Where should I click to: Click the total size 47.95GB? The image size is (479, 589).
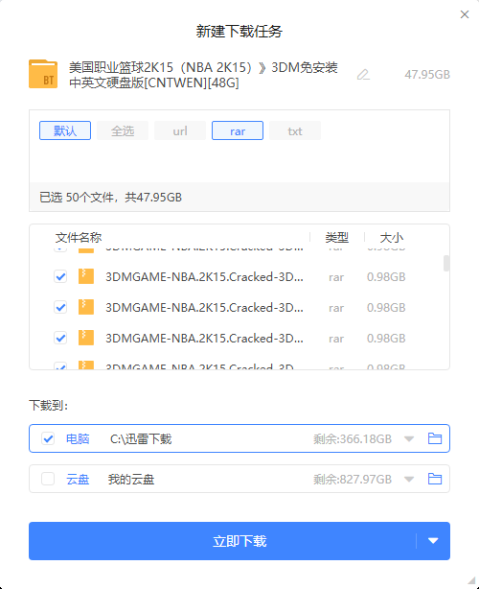427,75
